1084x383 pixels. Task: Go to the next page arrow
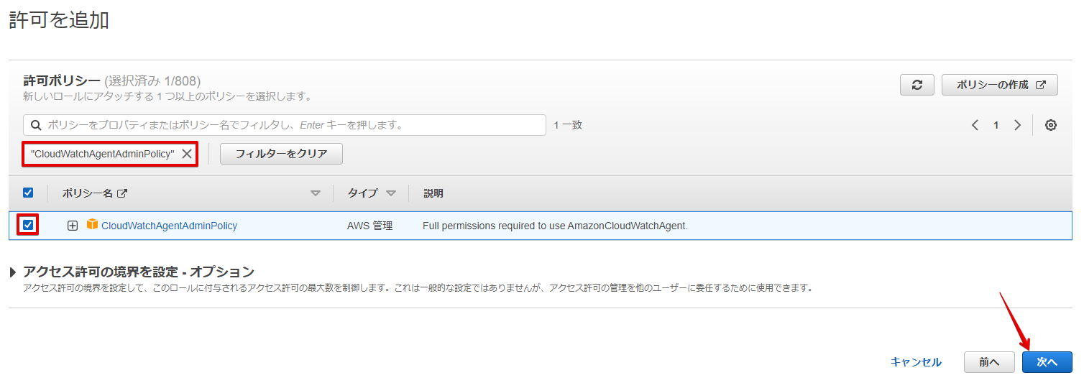coord(1017,125)
